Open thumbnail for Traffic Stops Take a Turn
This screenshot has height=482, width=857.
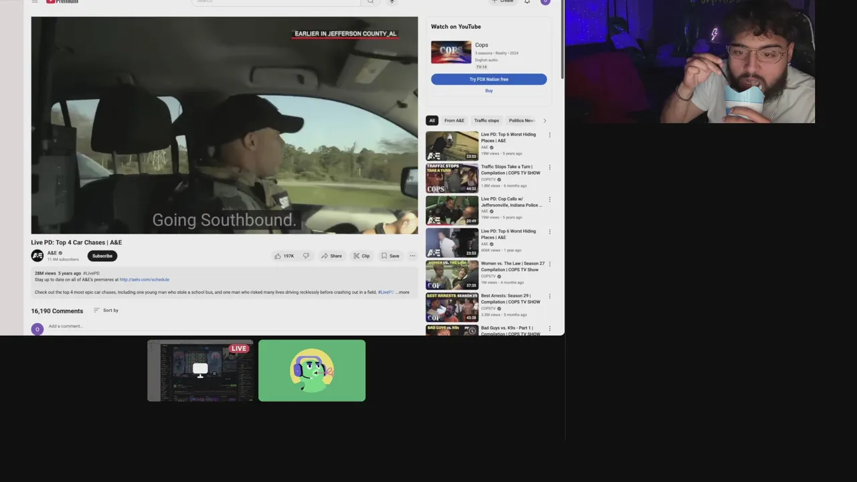click(452, 178)
